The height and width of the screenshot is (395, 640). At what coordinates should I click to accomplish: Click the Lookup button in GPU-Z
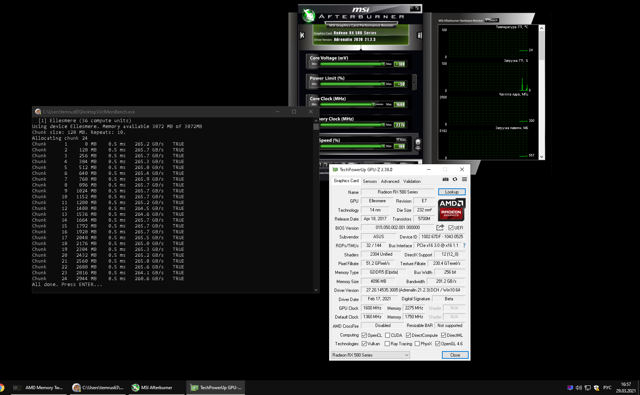pyautogui.click(x=452, y=192)
